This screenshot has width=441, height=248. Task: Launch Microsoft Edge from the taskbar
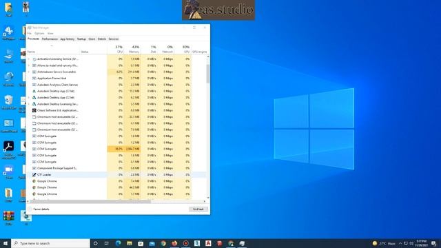coord(118,243)
